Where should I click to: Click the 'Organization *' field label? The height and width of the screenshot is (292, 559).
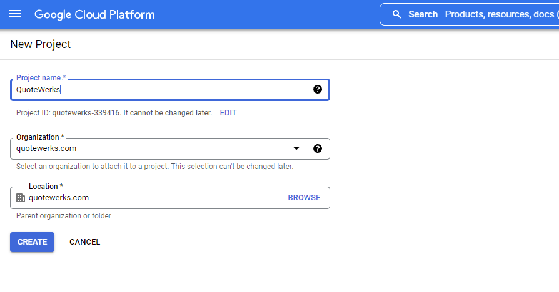click(40, 137)
